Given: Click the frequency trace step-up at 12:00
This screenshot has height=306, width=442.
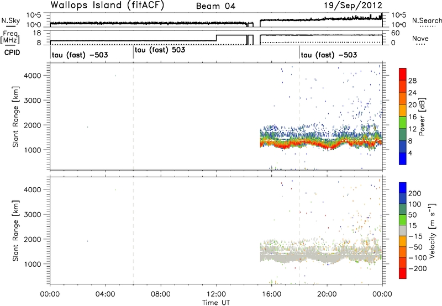Looking at the screenshot, I should click(x=216, y=38).
